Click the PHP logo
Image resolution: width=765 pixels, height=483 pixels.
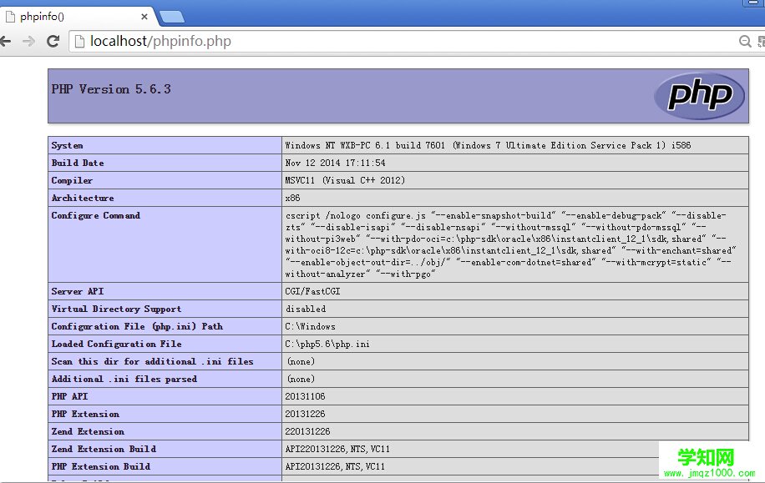click(x=699, y=96)
